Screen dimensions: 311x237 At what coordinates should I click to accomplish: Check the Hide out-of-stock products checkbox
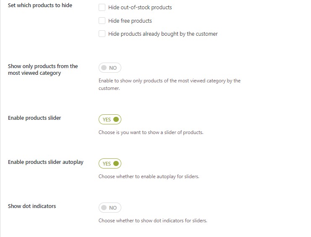click(102, 8)
